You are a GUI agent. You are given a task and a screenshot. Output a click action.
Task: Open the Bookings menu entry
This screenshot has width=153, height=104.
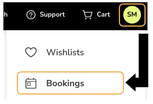(x=70, y=83)
